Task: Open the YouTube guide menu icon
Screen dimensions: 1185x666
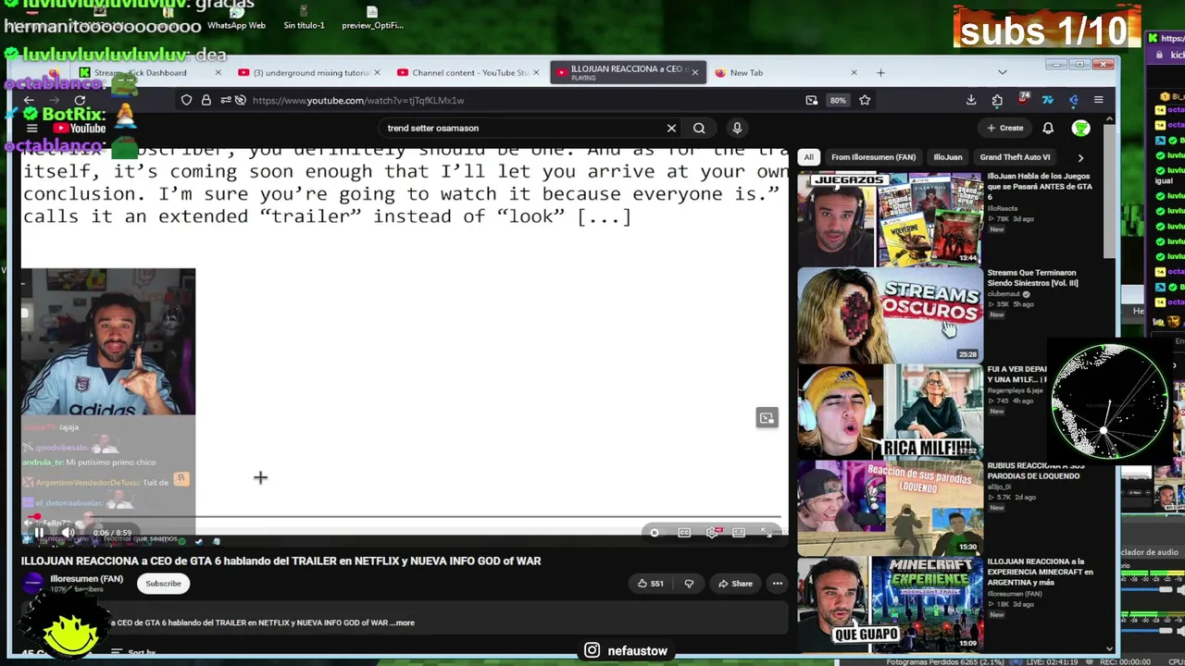Action: pos(32,129)
